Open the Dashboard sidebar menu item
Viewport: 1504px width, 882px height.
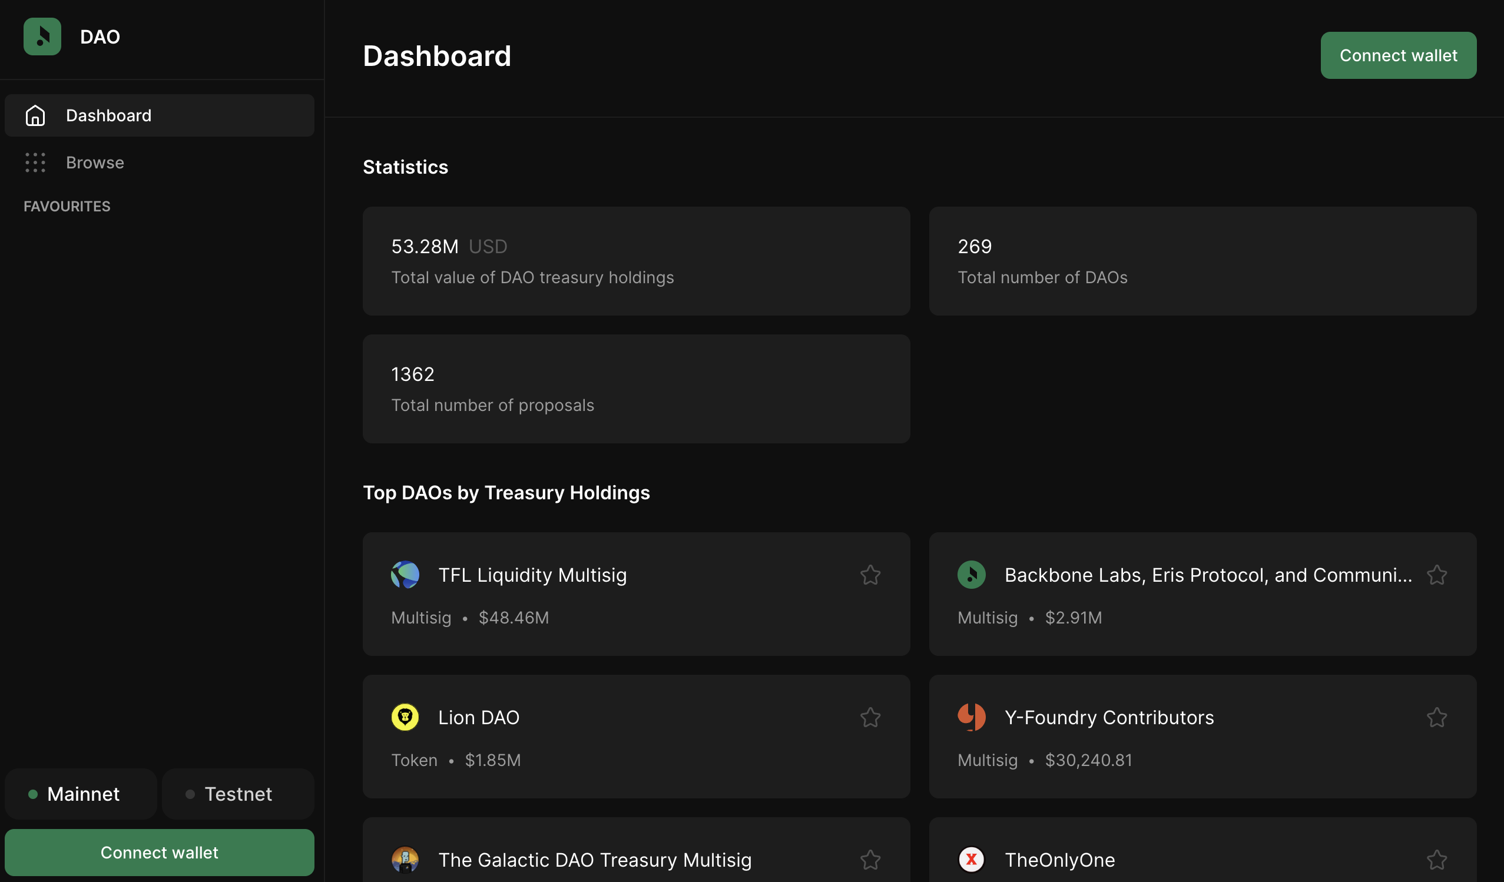[x=160, y=115]
